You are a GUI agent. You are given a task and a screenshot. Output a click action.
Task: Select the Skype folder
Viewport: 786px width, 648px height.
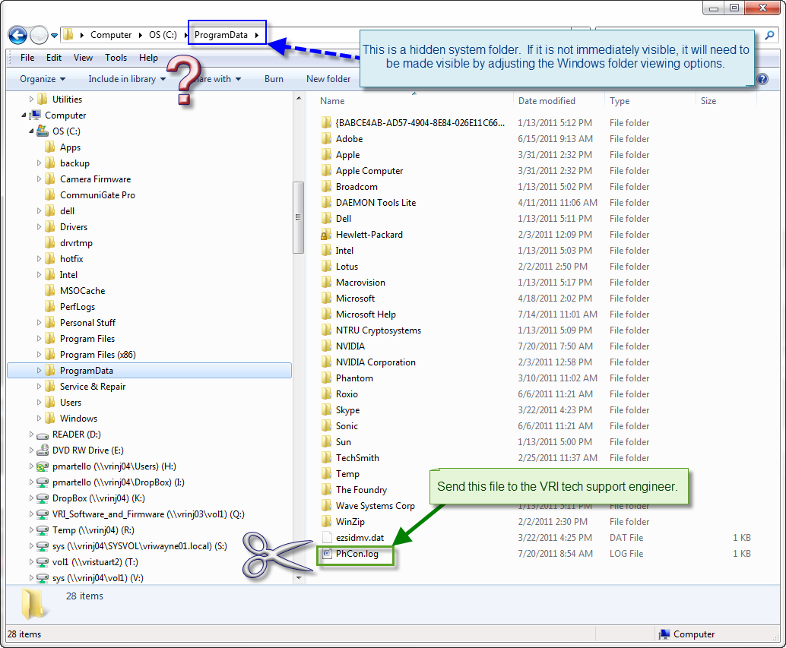(x=350, y=409)
